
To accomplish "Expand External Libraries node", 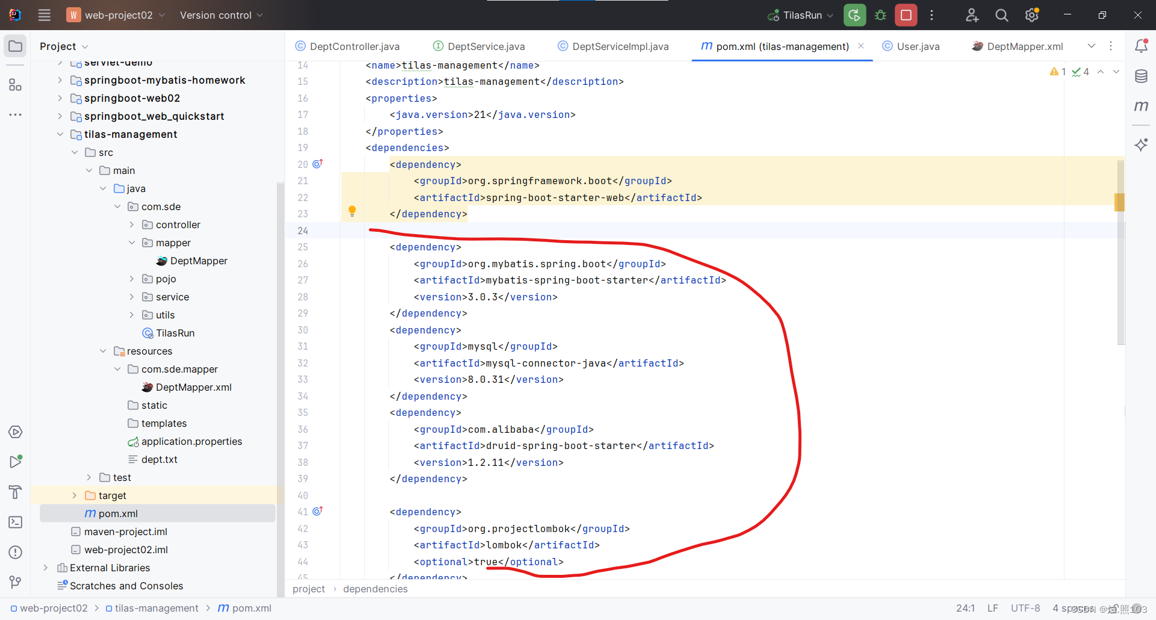I will pos(46,568).
